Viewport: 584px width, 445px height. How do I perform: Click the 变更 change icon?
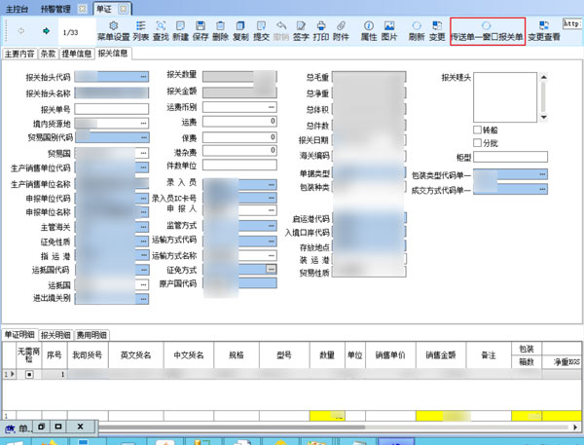coord(437,31)
